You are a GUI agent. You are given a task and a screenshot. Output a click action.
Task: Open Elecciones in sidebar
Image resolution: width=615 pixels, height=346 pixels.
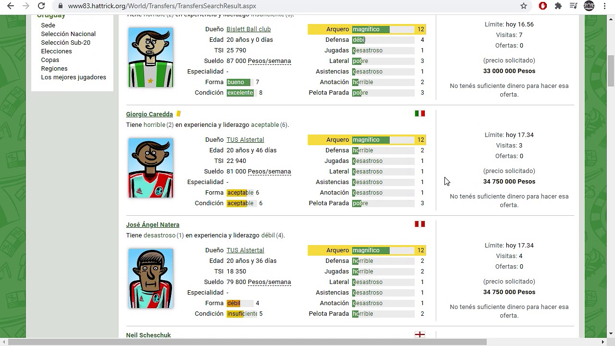[x=56, y=51]
